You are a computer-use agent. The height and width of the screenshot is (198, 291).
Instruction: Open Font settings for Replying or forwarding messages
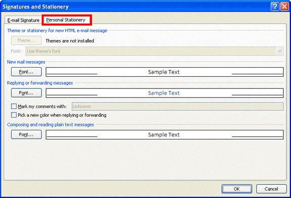[26, 93]
